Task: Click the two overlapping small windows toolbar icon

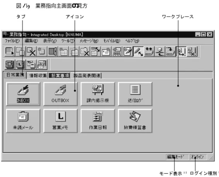Action: point(31,64)
